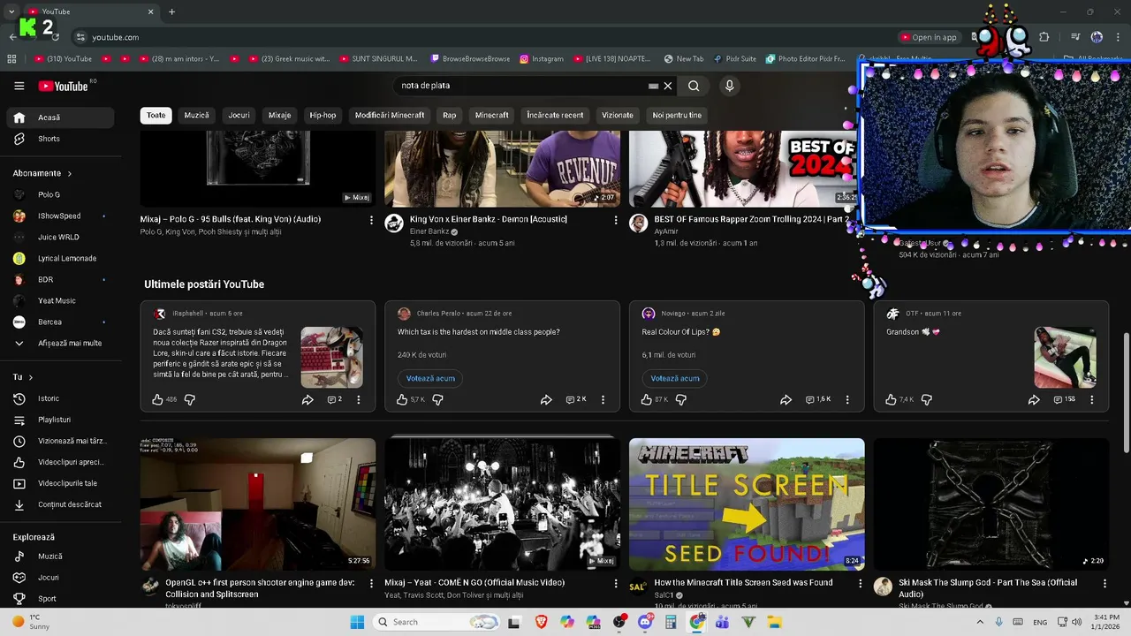
Task: Select the 'Toate' filter chip
Action: tap(156, 115)
